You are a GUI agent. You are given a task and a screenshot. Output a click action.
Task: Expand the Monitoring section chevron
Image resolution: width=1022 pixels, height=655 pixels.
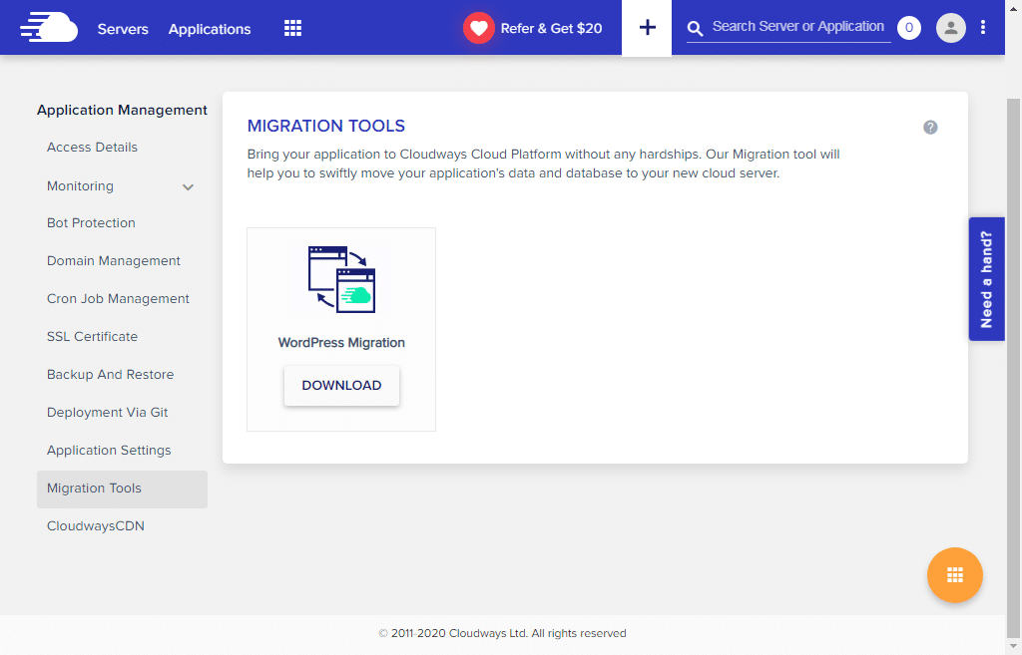tap(188, 186)
